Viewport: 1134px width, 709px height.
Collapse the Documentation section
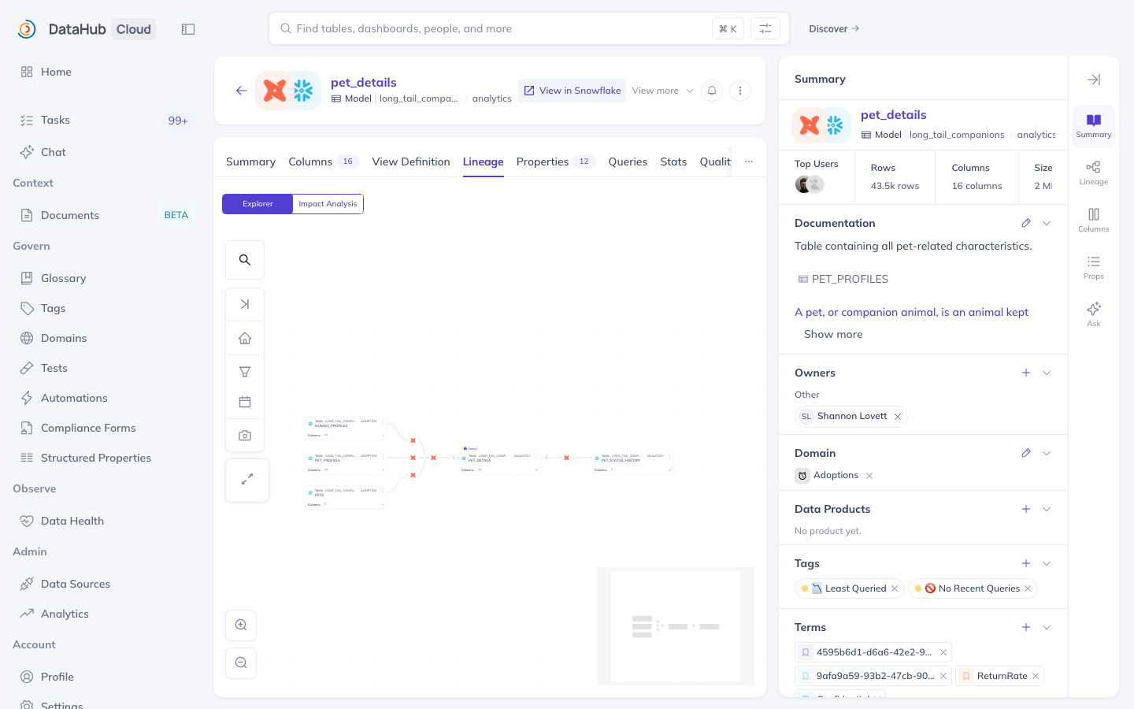click(1047, 223)
